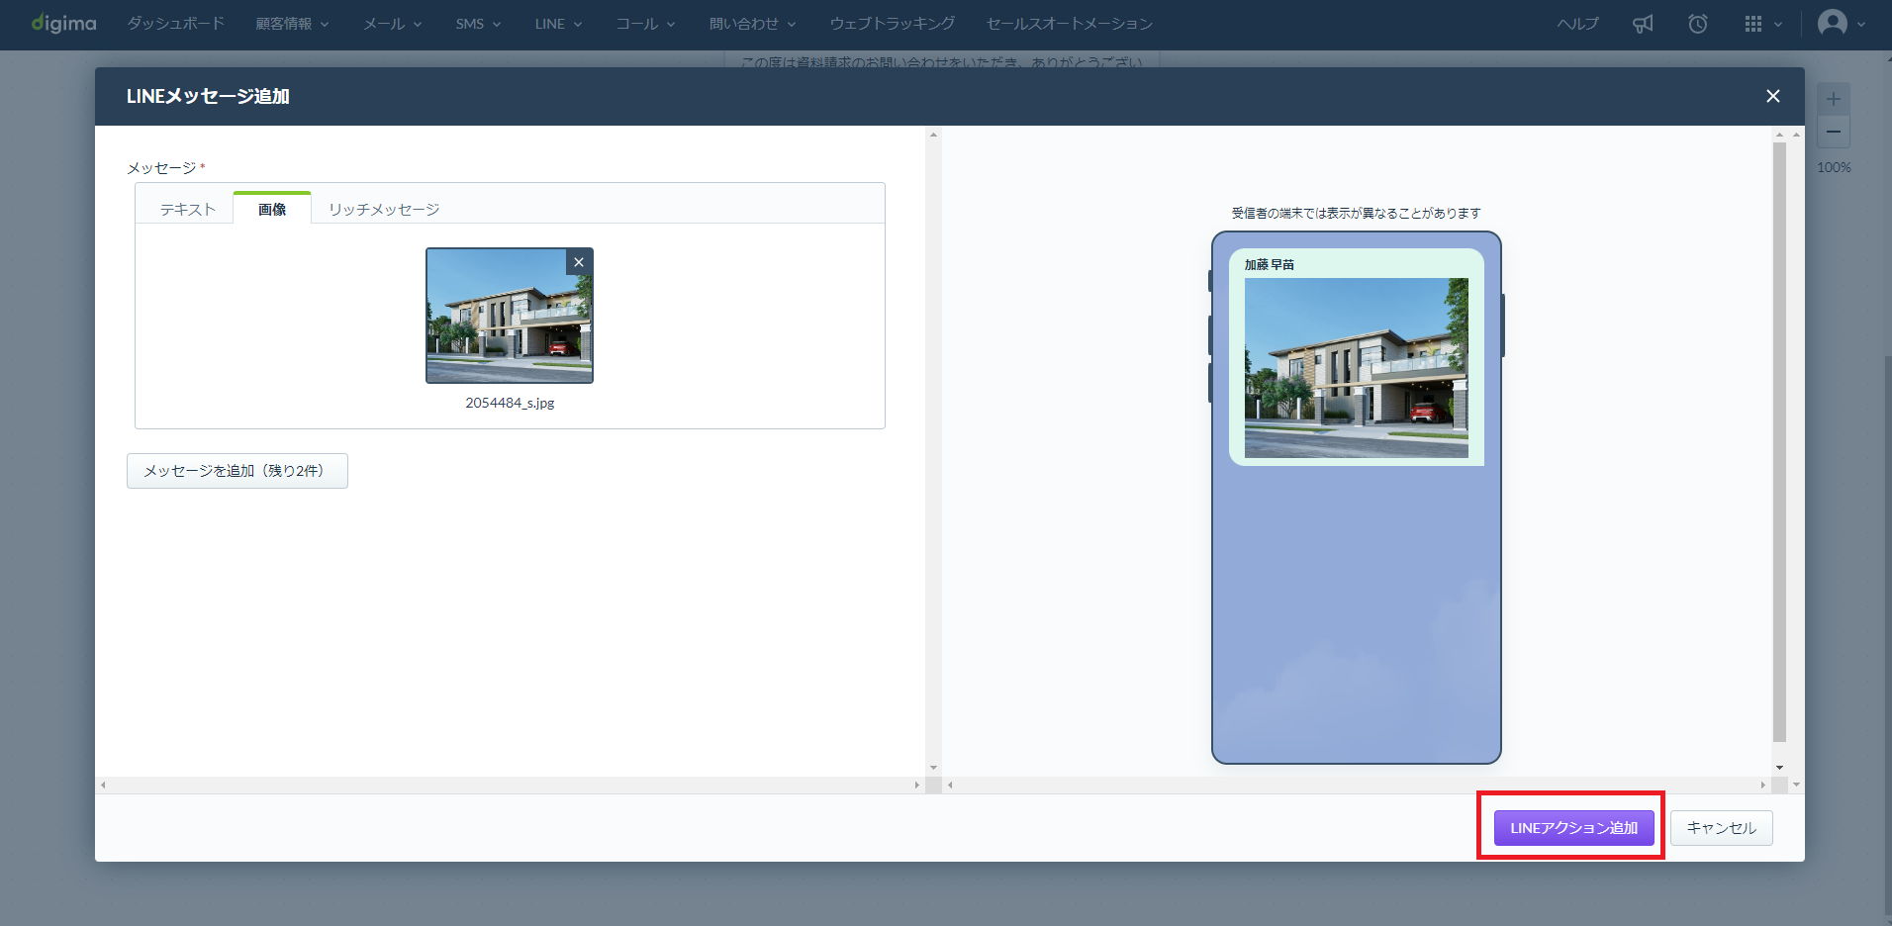Expand the LINE dropdown menu
This screenshot has height=926, width=1892.
coord(558,24)
